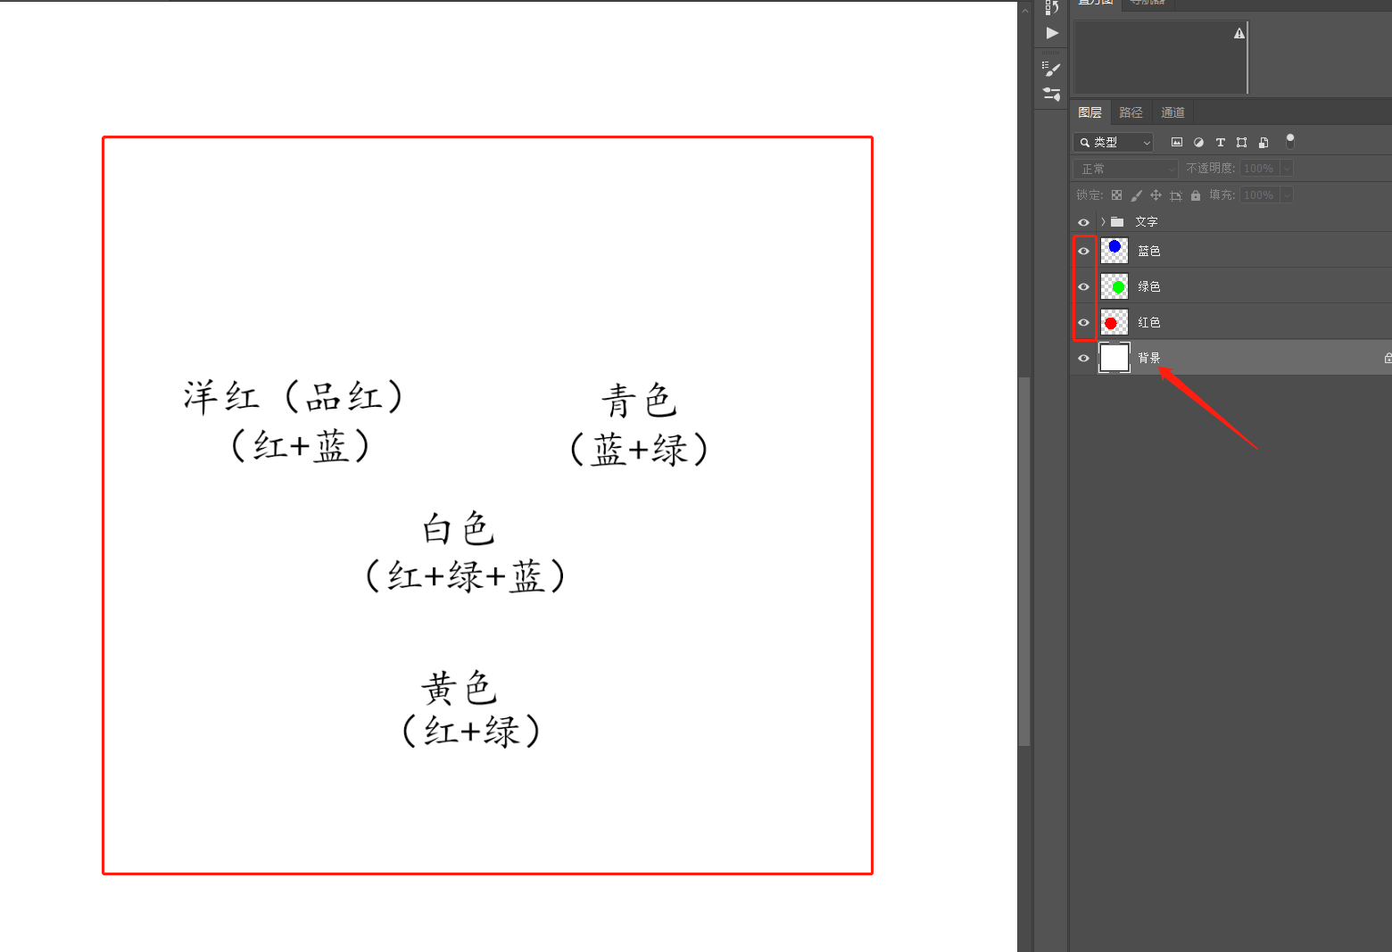
Task: Open the brush-and-sliders panel icon
Action: point(1051,94)
